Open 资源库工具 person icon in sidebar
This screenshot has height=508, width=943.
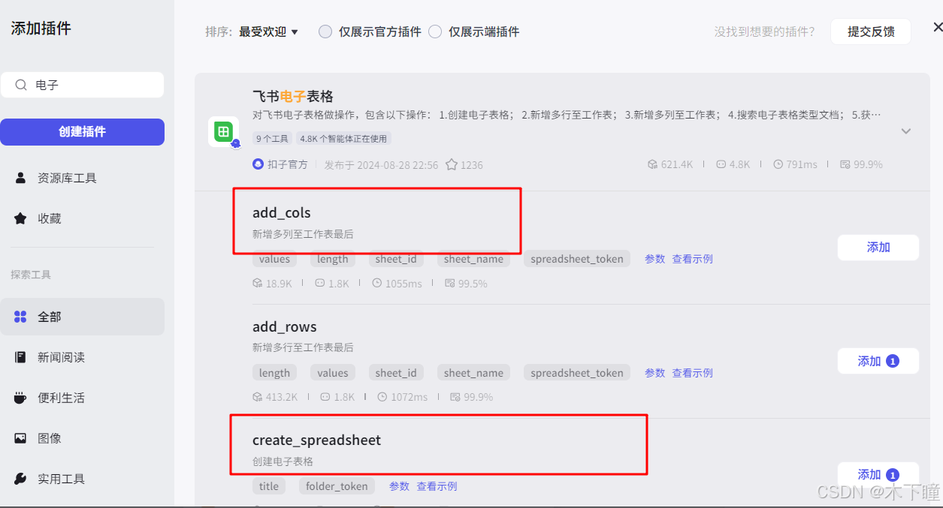[21, 178]
